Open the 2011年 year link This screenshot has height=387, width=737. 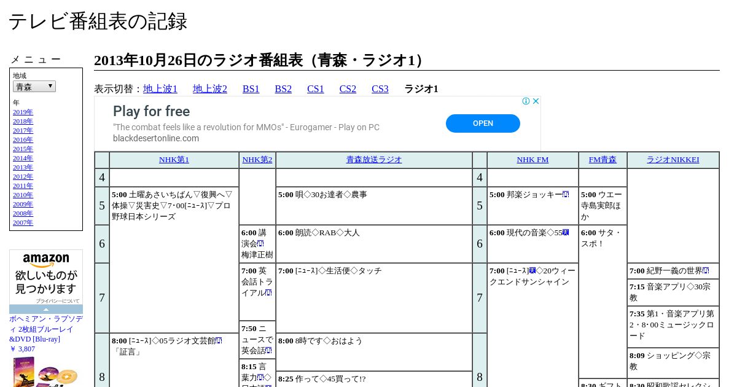coord(23,186)
